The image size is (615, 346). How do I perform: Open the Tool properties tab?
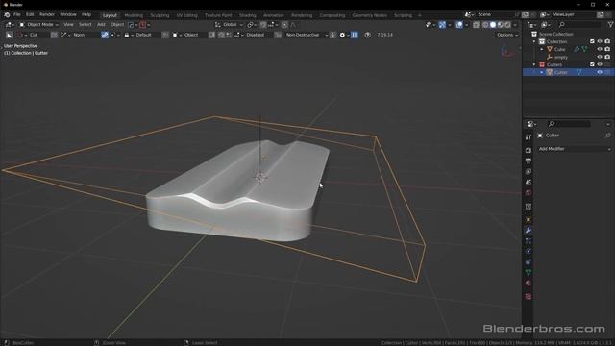point(529,136)
